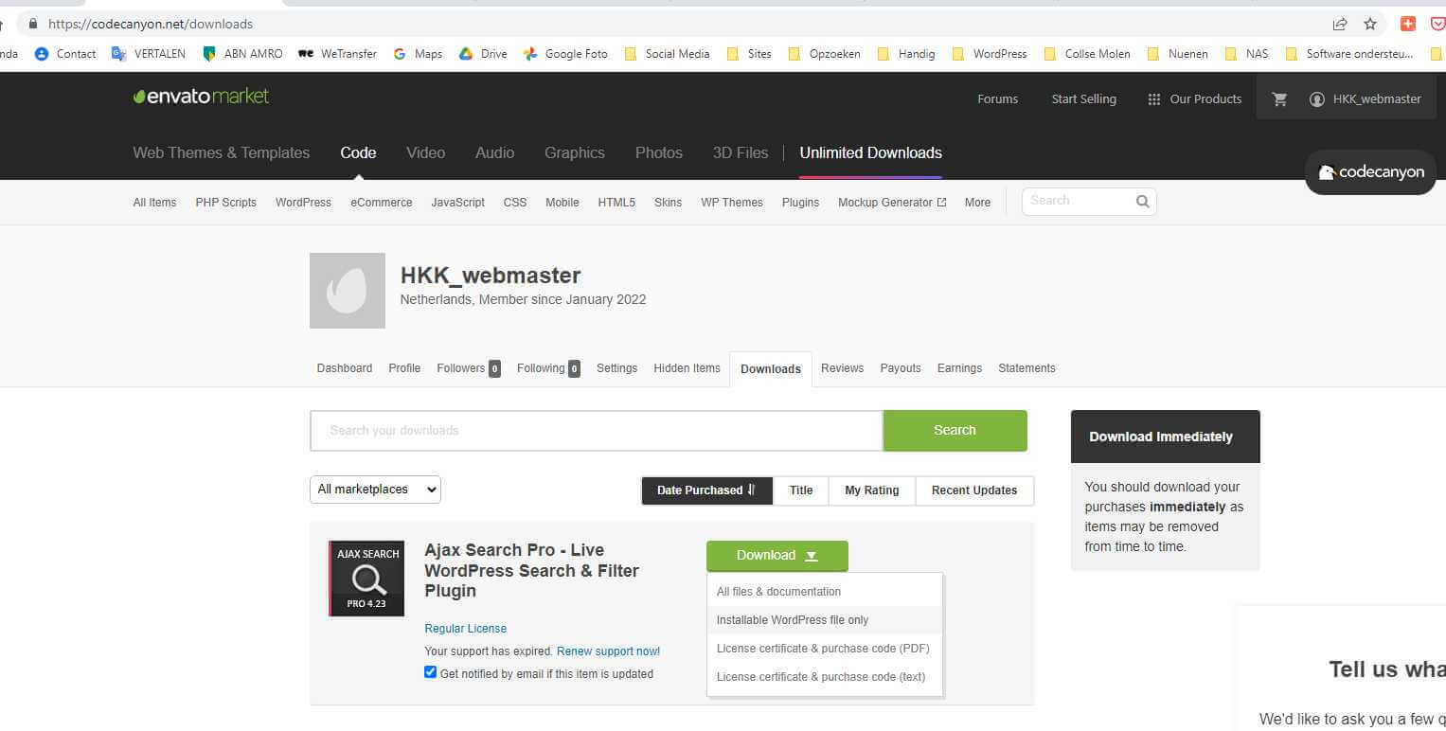Viewport: 1446px width, 731px height.
Task: Expand the More category menu
Action: (x=977, y=203)
